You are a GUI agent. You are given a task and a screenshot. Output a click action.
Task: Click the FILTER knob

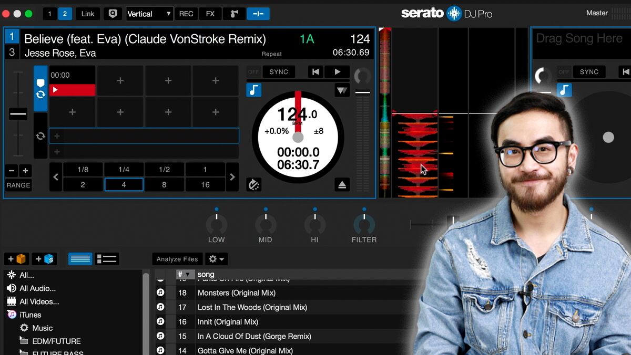coord(364,224)
